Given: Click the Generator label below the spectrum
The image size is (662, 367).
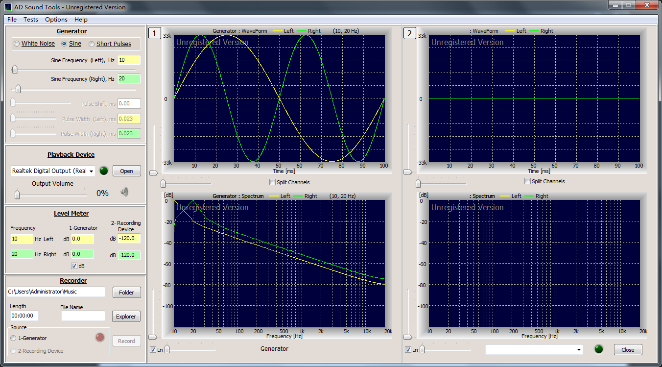Looking at the screenshot, I should click(x=274, y=349).
